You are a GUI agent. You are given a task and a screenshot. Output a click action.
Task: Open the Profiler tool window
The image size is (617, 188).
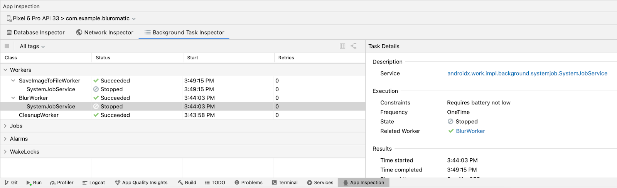coord(62,183)
